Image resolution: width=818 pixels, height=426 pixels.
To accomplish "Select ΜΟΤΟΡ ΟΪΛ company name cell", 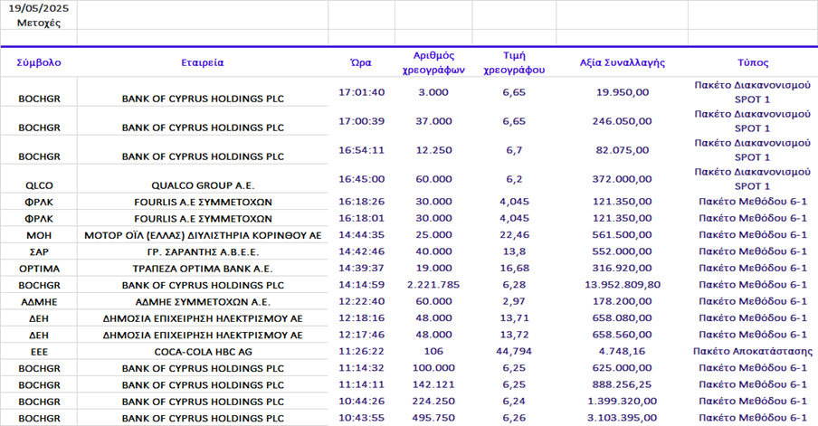I will 203,235.
